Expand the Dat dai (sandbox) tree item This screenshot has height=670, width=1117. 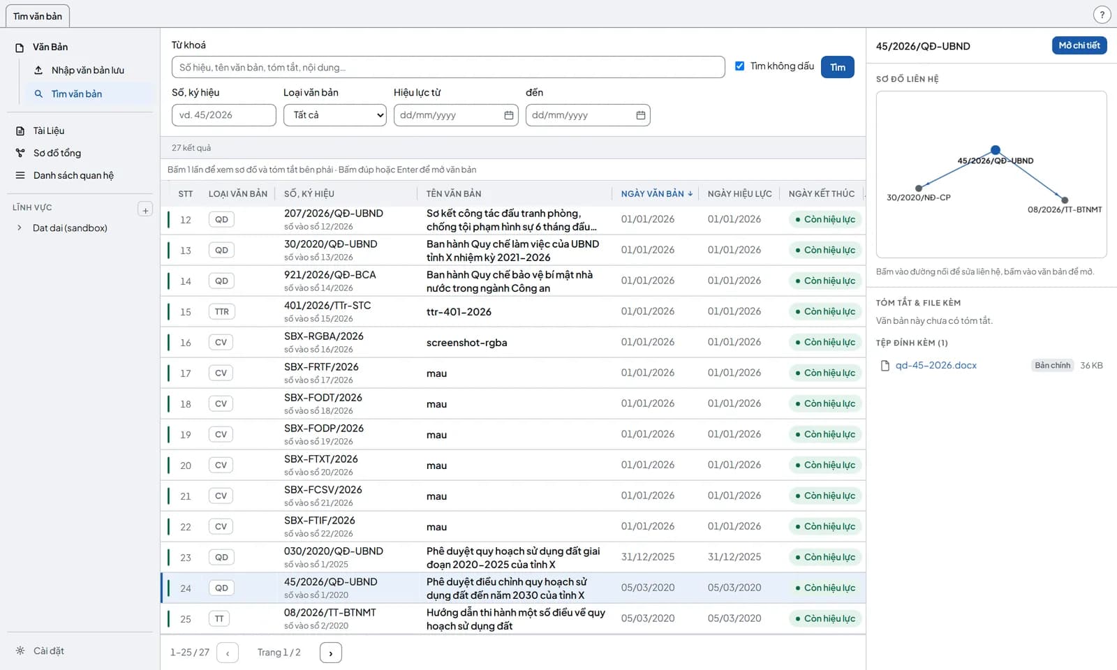[x=19, y=228]
